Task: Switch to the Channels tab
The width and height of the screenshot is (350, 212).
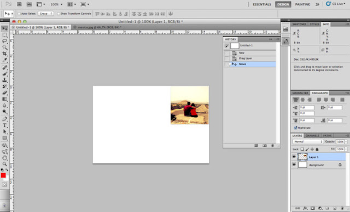Action: pos(312,136)
